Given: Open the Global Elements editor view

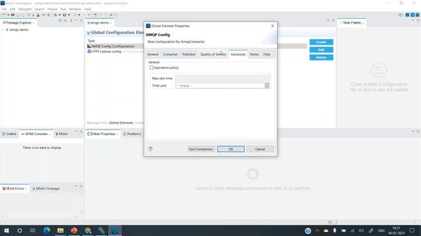Looking at the screenshot, I should tap(121, 123).
